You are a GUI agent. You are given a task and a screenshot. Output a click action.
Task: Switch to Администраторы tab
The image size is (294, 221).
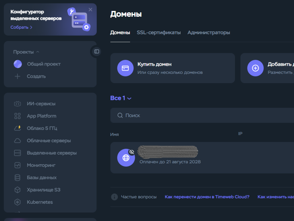click(x=209, y=32)
